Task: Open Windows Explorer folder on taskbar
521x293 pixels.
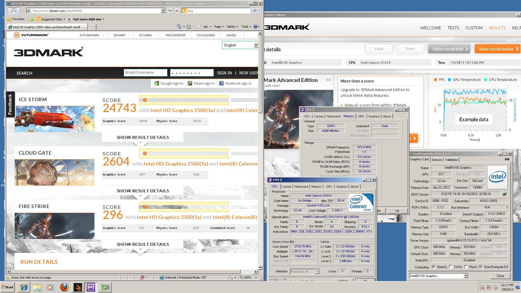Action: 37,287
